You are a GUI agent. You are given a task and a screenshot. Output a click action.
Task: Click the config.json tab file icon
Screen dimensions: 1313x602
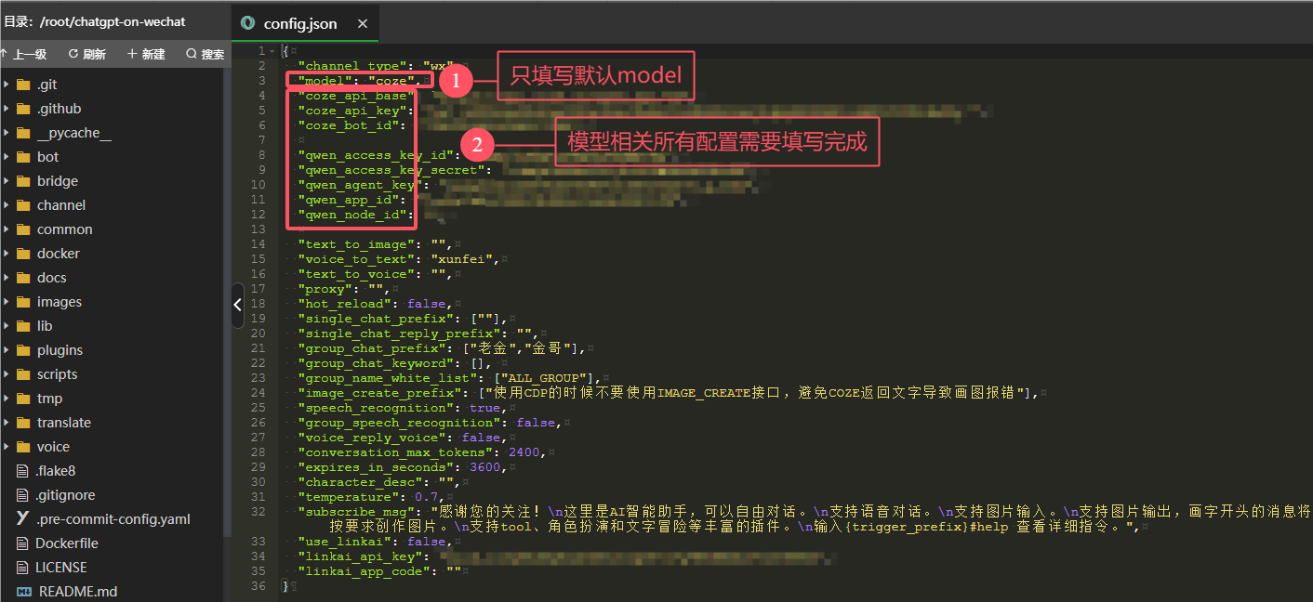[x=247, y=23]
